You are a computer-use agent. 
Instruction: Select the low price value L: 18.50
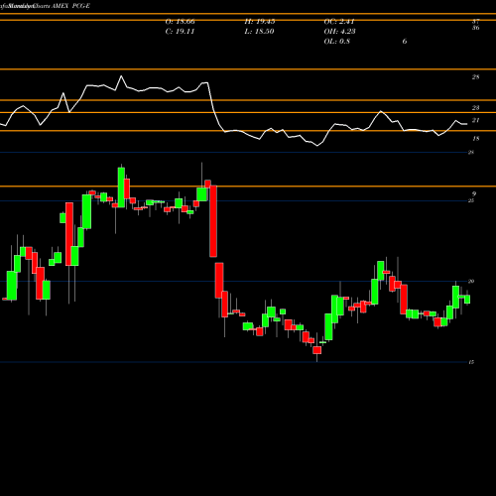tap(260, 32)
